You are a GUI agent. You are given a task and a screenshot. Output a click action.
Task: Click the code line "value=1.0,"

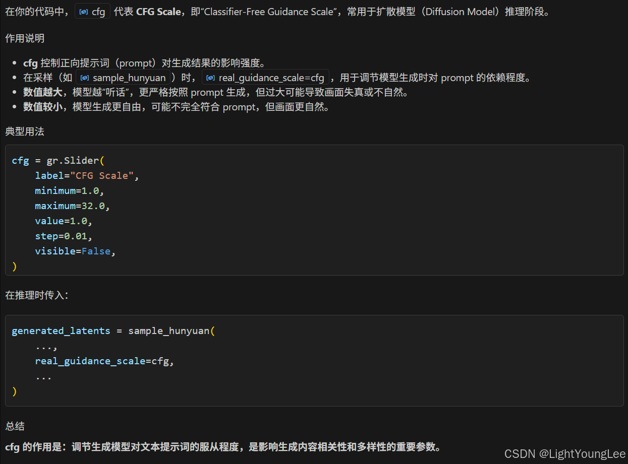coord(64,221)
